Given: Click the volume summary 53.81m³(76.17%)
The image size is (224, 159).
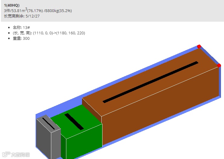Looking at the screenshot, I should (x=27, y=11).
